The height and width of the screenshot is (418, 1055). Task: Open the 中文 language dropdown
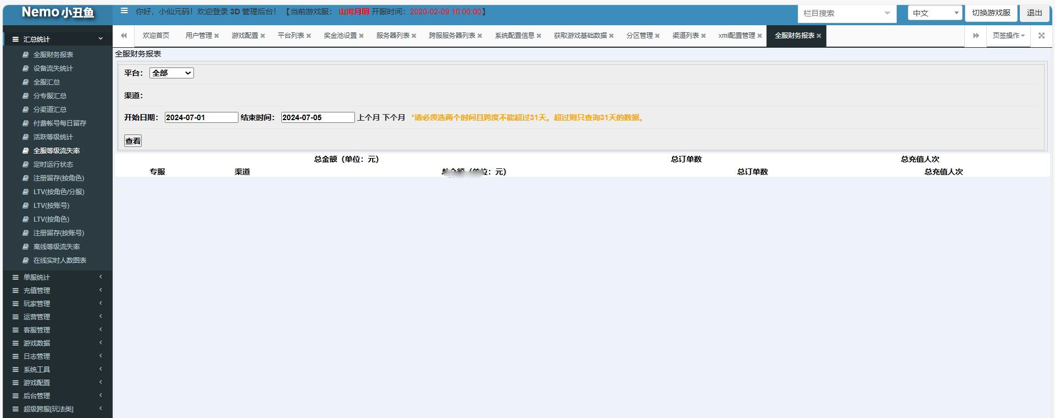point(935,13)
